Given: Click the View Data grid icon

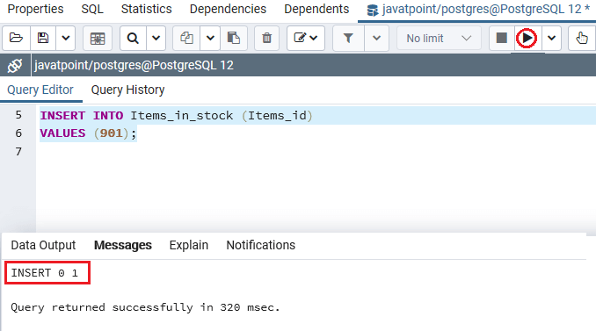Looking at the screenshot, I should coord(98,38).
